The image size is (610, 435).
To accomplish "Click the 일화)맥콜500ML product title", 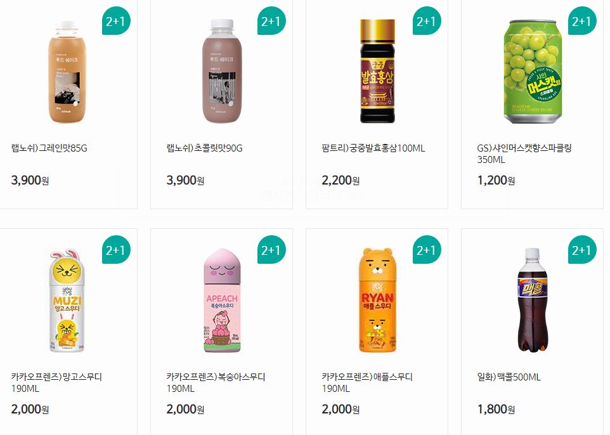I will [509, 377].
